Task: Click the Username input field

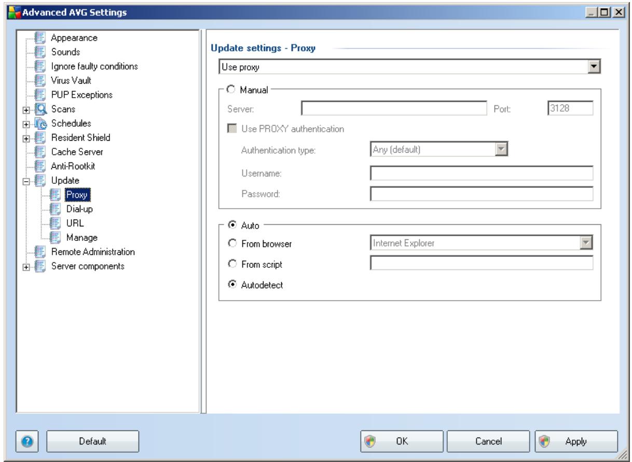Action: click(482, 173)
